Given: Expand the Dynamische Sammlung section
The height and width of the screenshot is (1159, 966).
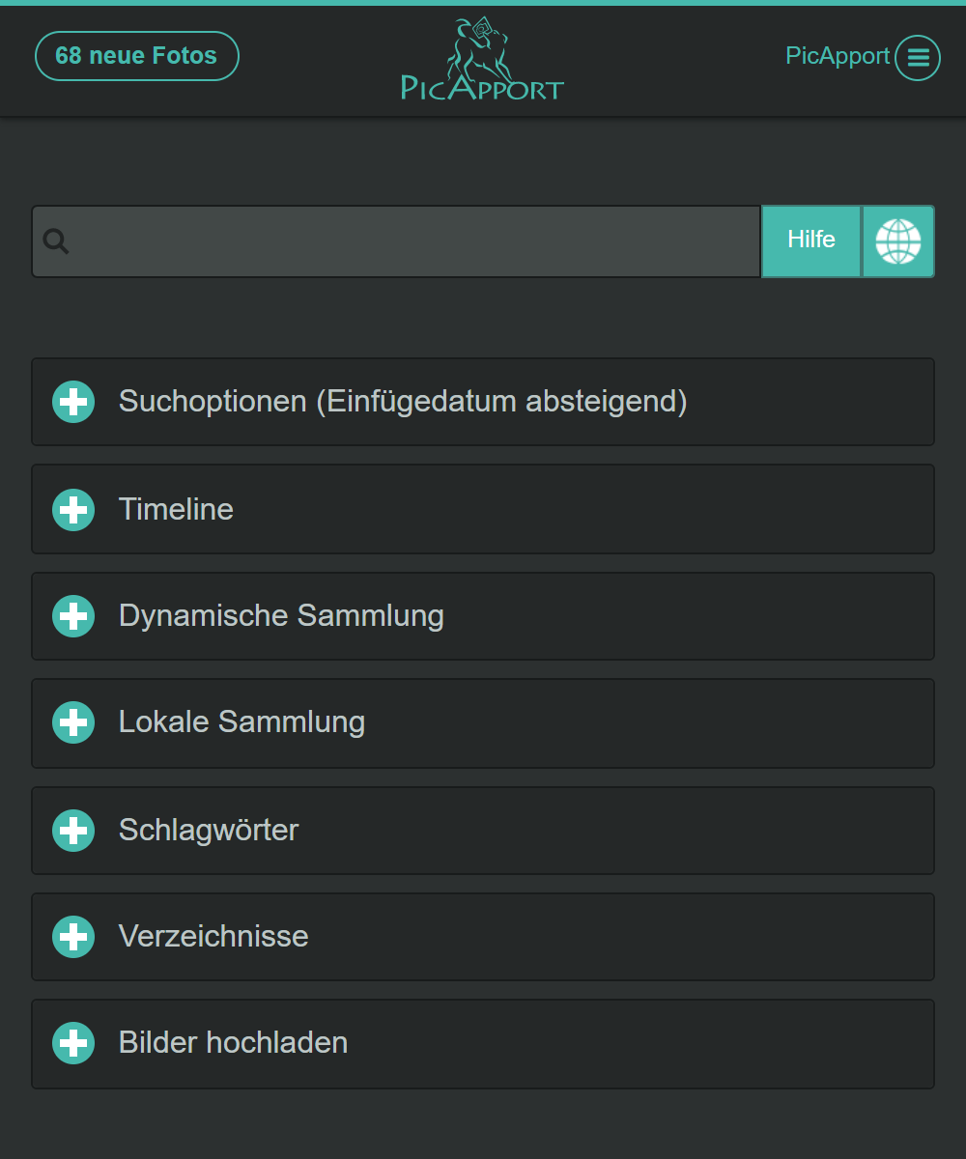Looking at the screenshot, I should tap(281, 616).
